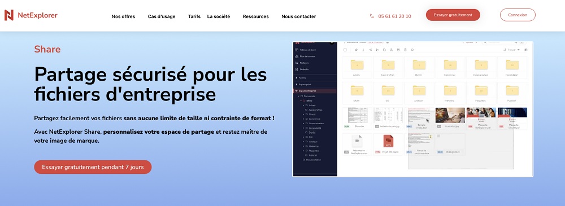Tick the select-all checkbox in file toolbar
The height and width of the screenshot is (206, 565).
345,50
